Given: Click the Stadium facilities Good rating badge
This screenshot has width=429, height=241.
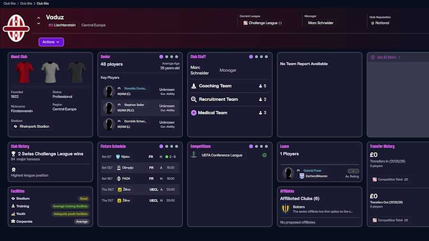Looking at the screenshot, I should click(x=84, y=199).
